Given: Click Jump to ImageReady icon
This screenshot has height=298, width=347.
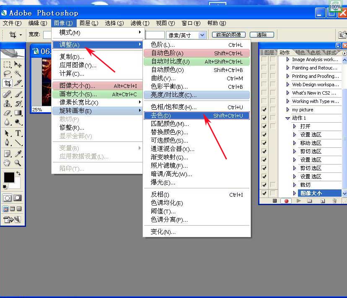Looking at the screenshot, I should pos(12,219).
